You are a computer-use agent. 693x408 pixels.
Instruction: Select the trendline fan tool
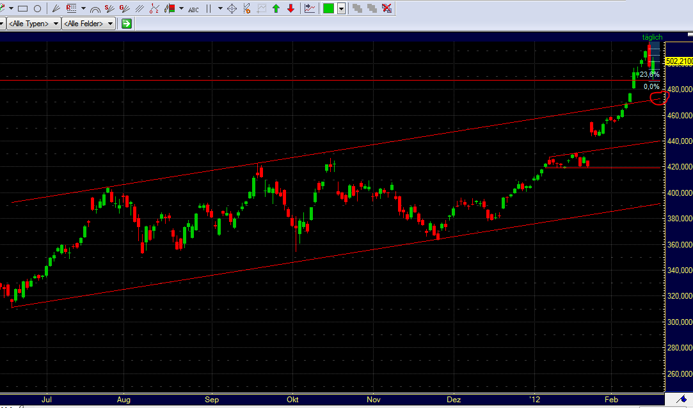[x=55, y=8]
